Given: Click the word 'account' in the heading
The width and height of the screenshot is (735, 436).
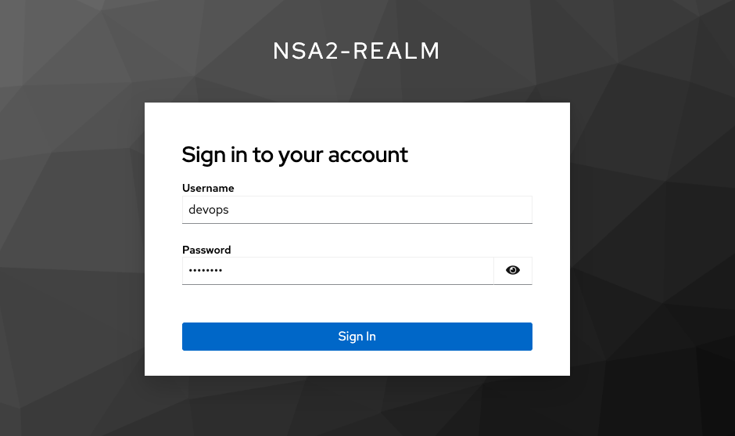Looking at the screenshot, I should pos(368,155).
